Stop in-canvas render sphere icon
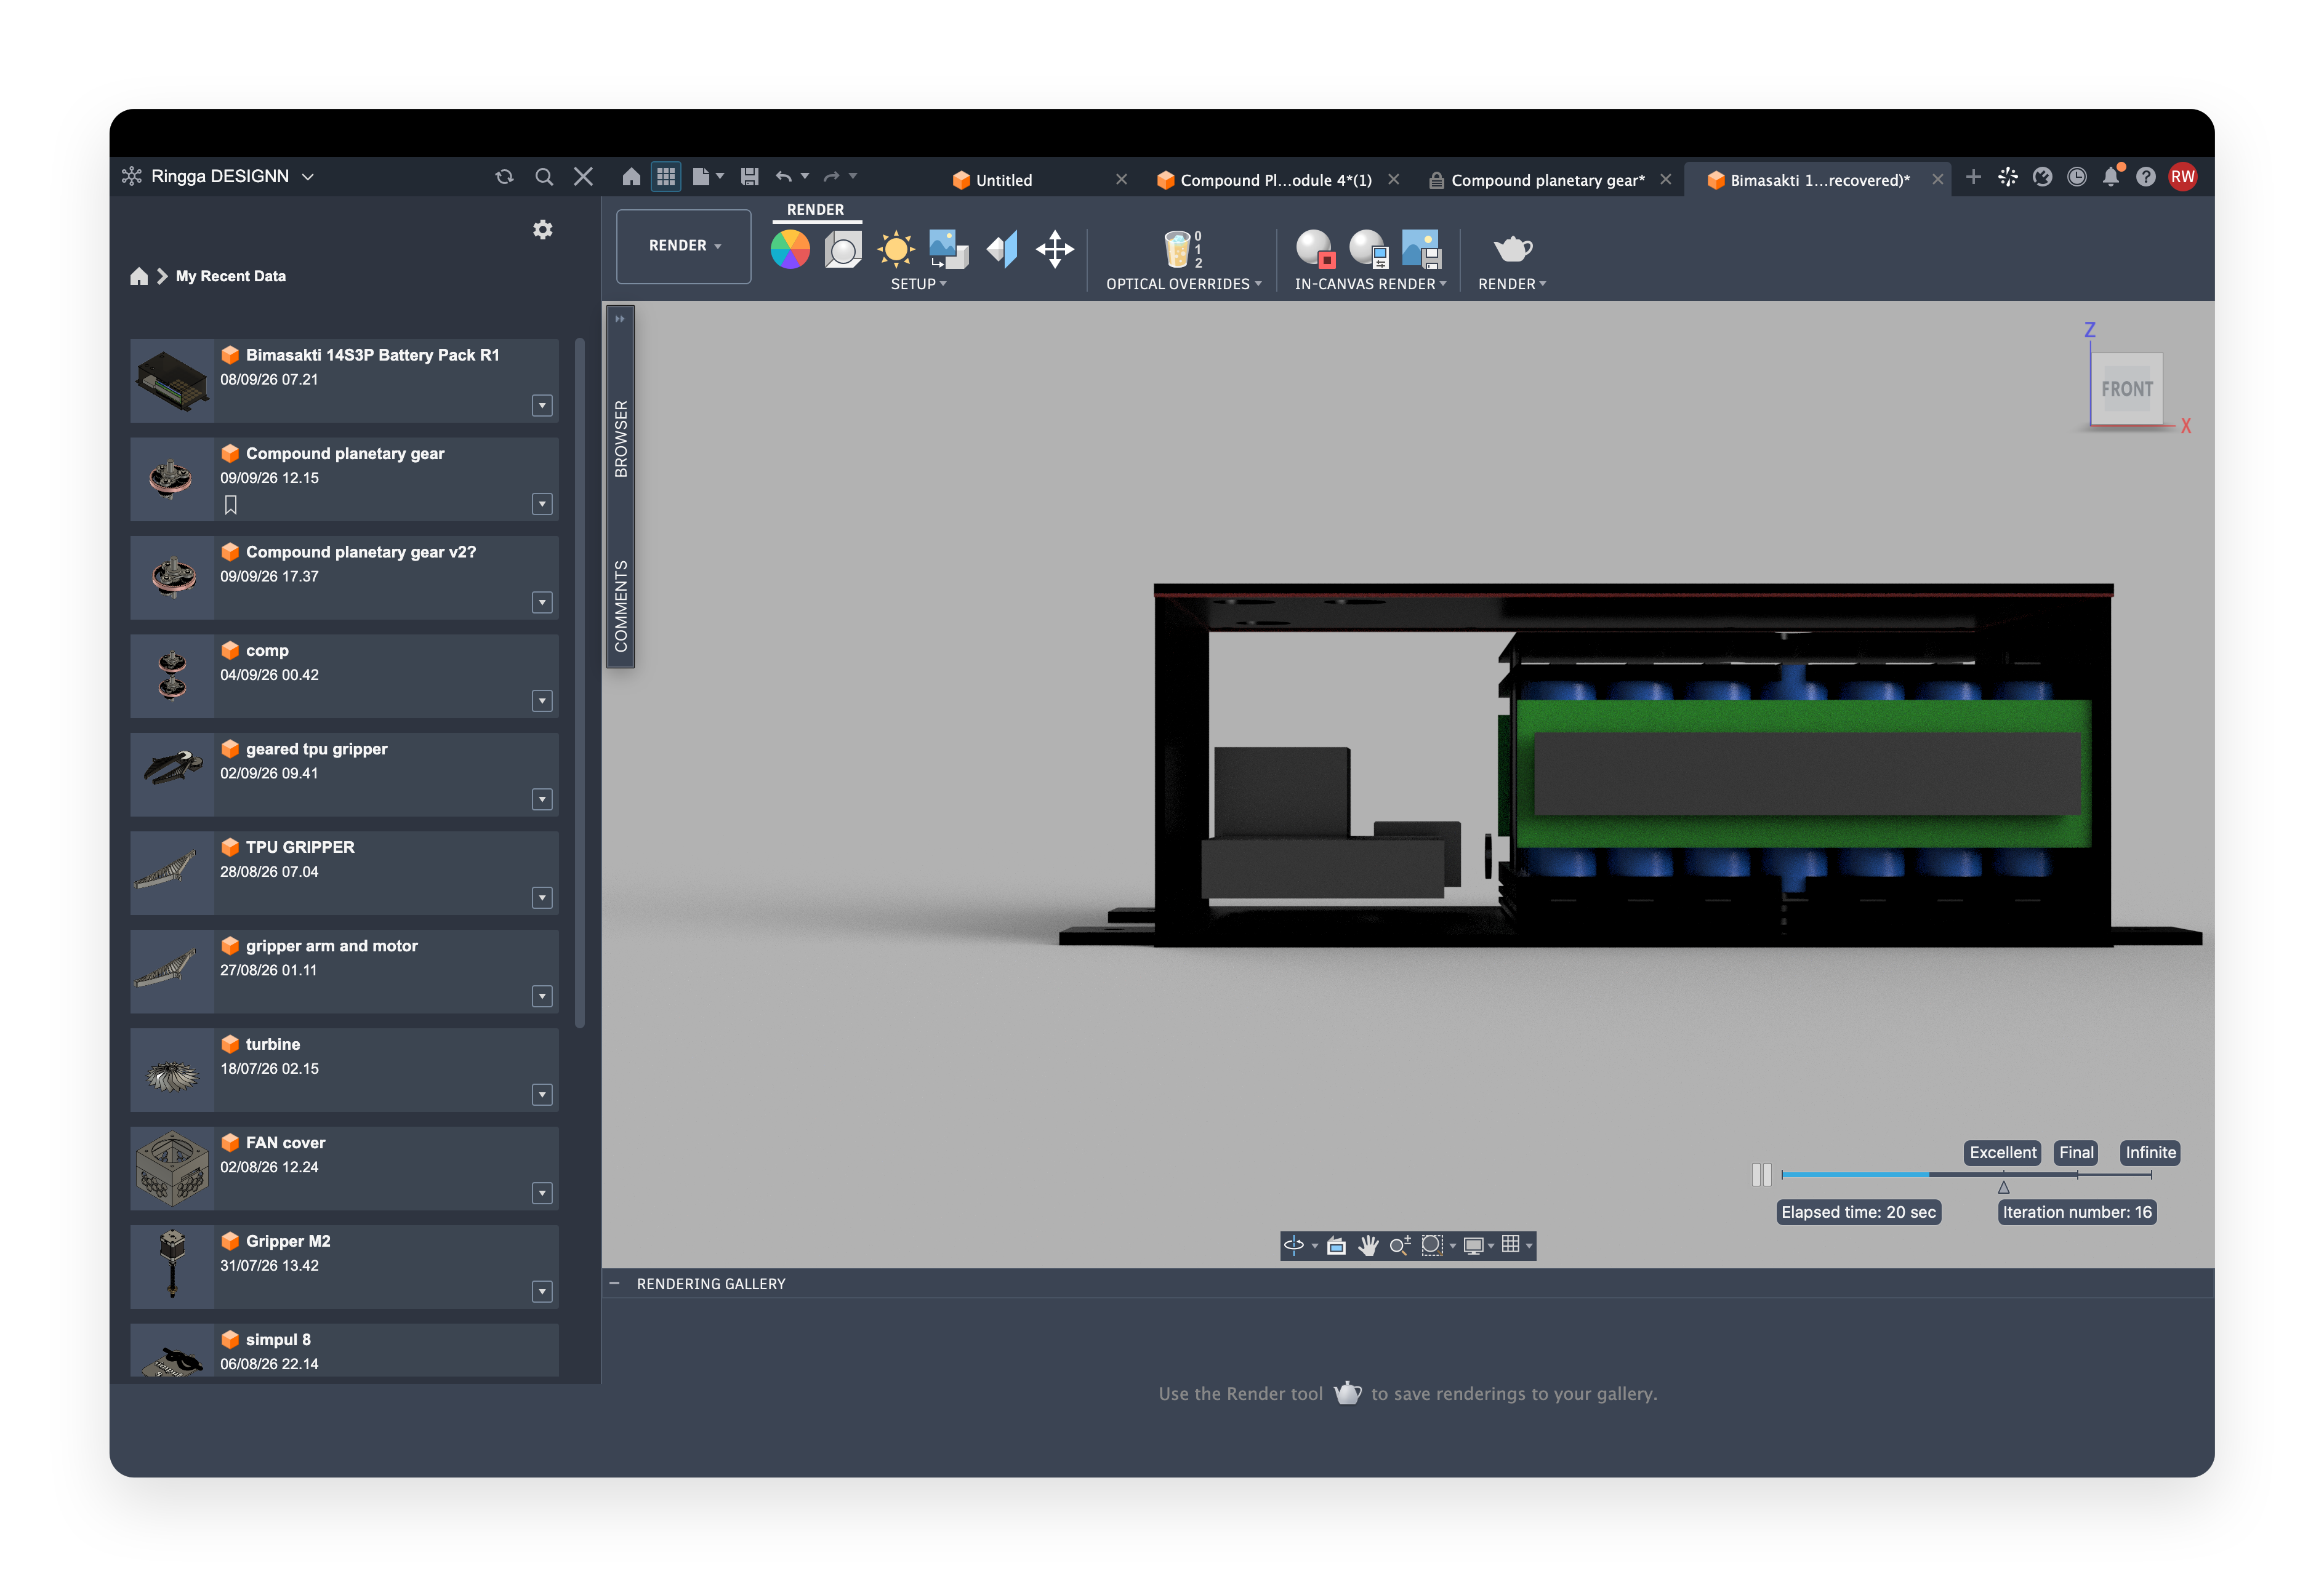The width and height of the screenshot is (2324, 1587). 1315,249
